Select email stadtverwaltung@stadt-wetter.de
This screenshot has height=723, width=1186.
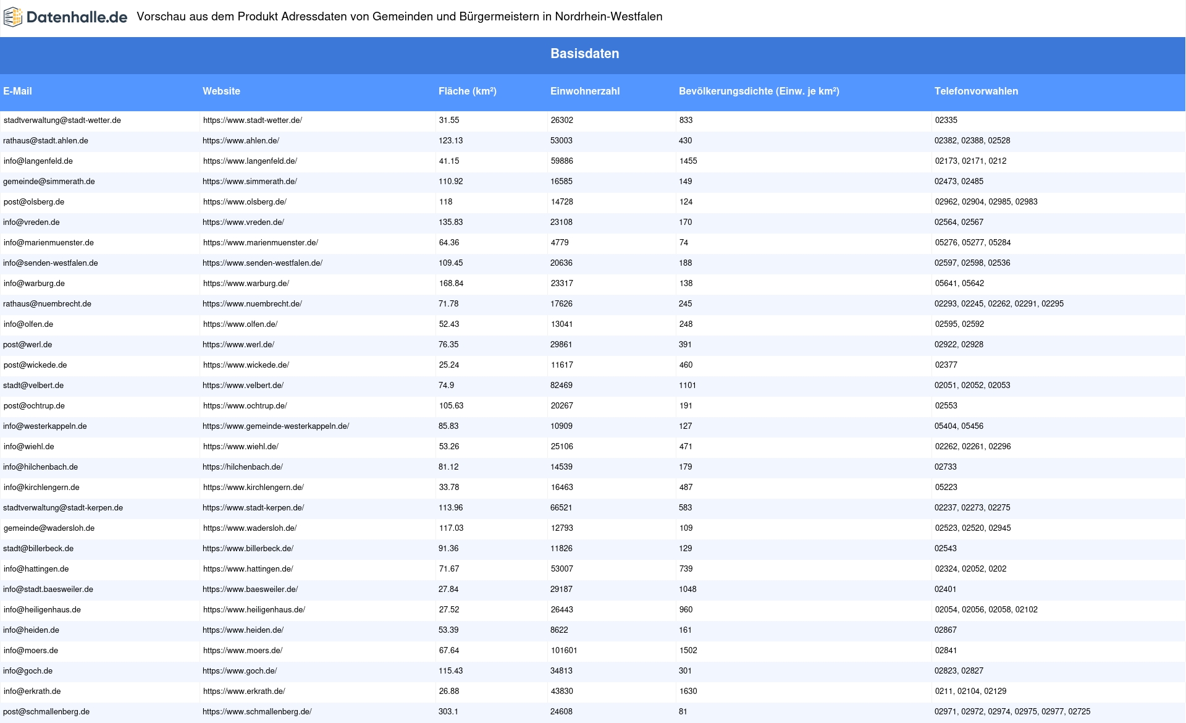[x=62, y=120]
